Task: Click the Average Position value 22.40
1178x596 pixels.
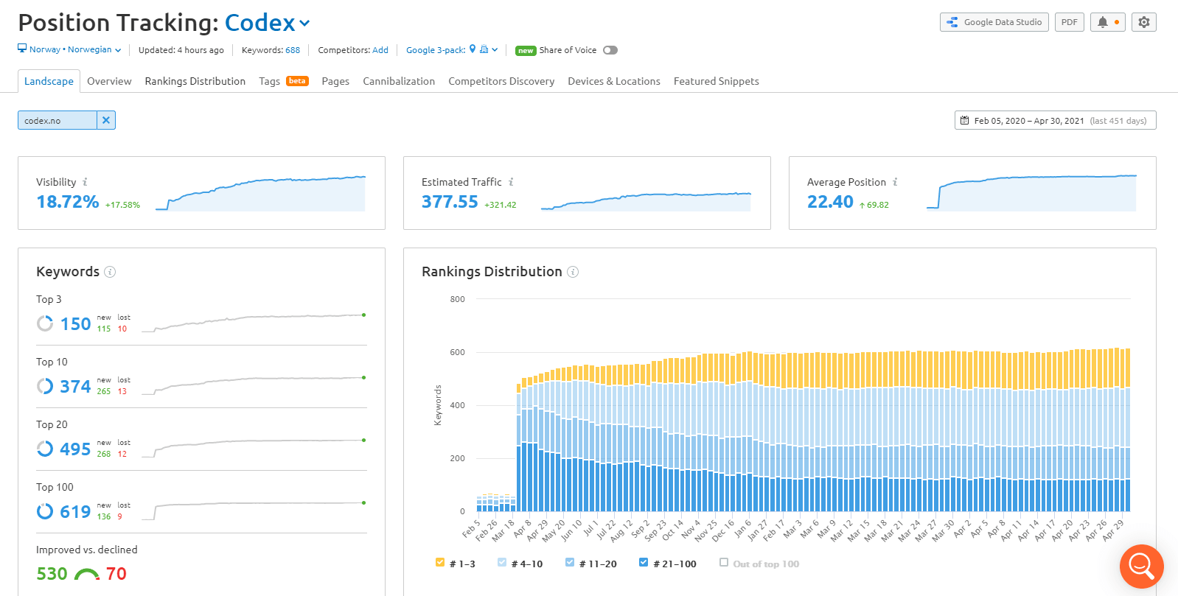Action: (830, 202)
